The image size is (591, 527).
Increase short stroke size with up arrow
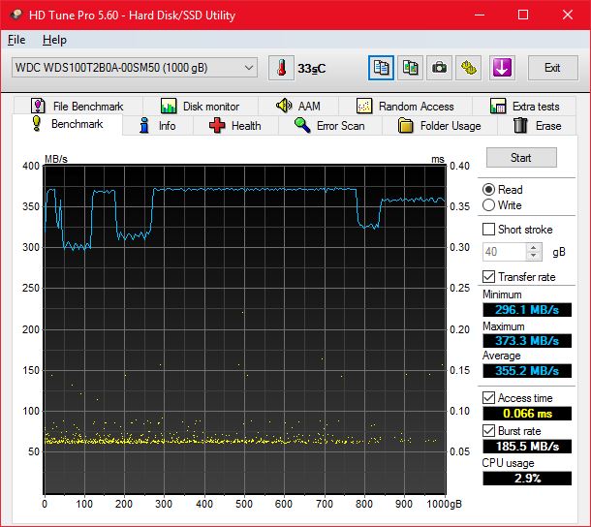(x=533, y=248)
